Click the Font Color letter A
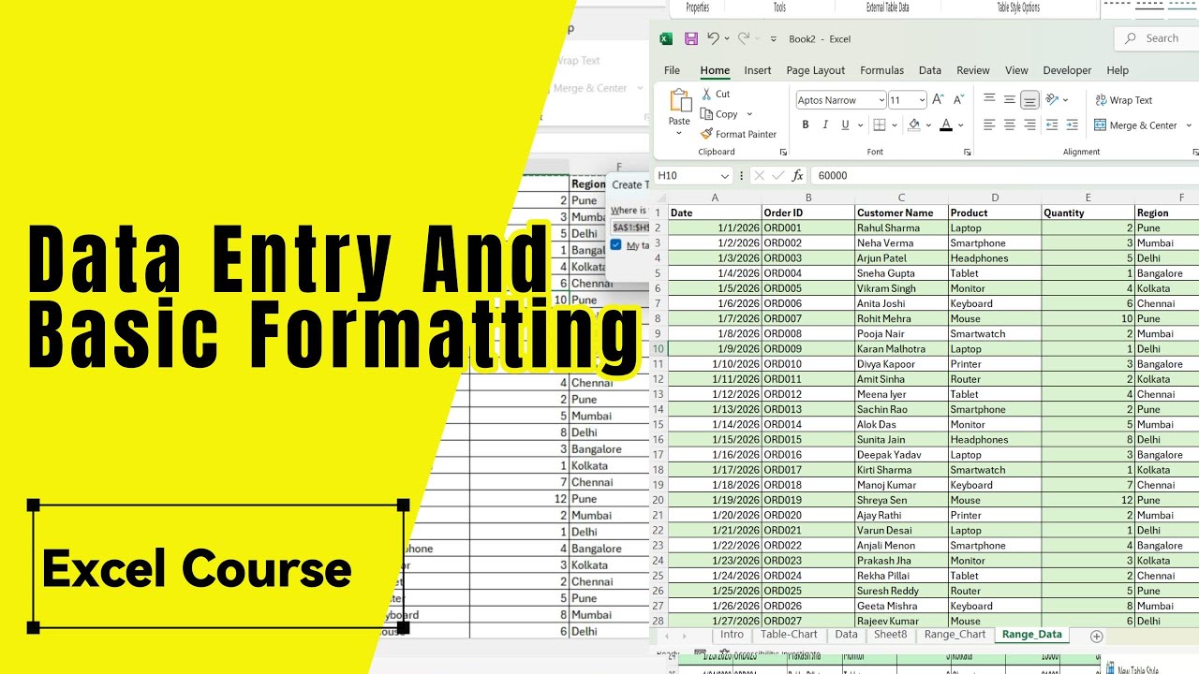1199x674 pixels. [946, 125]
